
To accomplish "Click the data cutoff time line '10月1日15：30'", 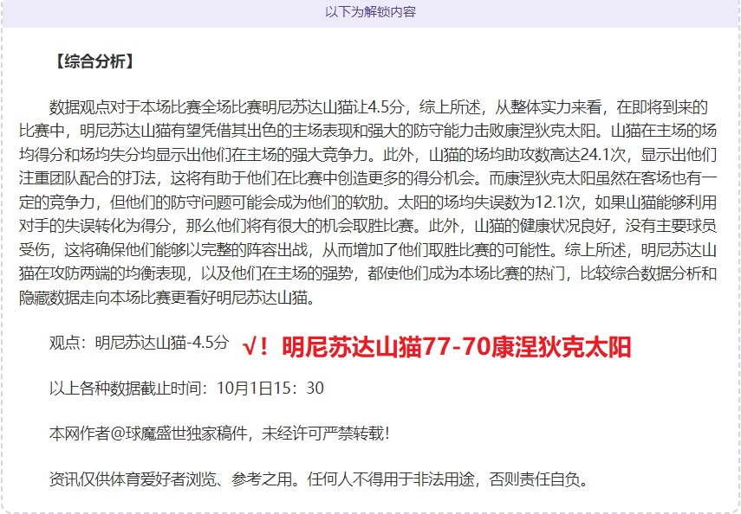I will tap(270, 388).
